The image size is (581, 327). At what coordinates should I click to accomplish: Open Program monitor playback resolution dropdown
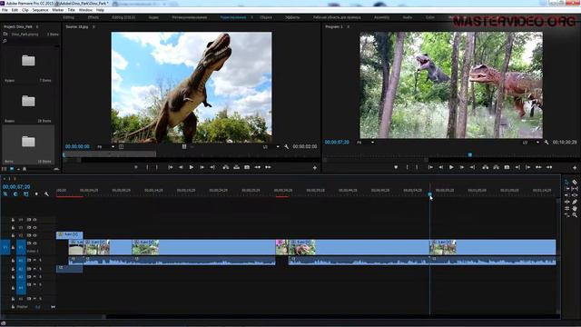pos(531,142)
